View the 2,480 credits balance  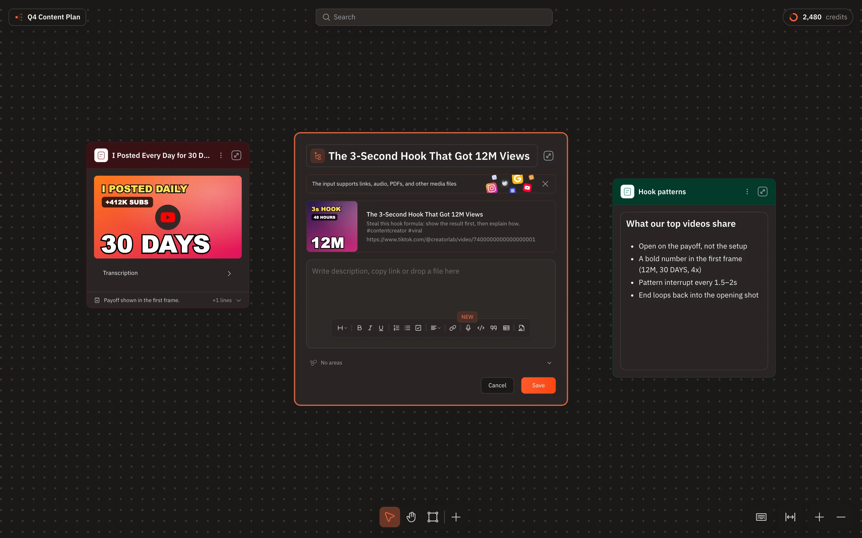[x=818, y=17]
